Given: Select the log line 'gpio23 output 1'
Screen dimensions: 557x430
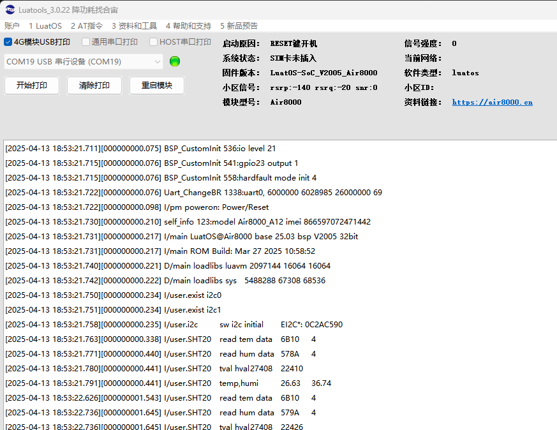Looking at the screenshot, I should pyautogui.click(x=152, y=163).
